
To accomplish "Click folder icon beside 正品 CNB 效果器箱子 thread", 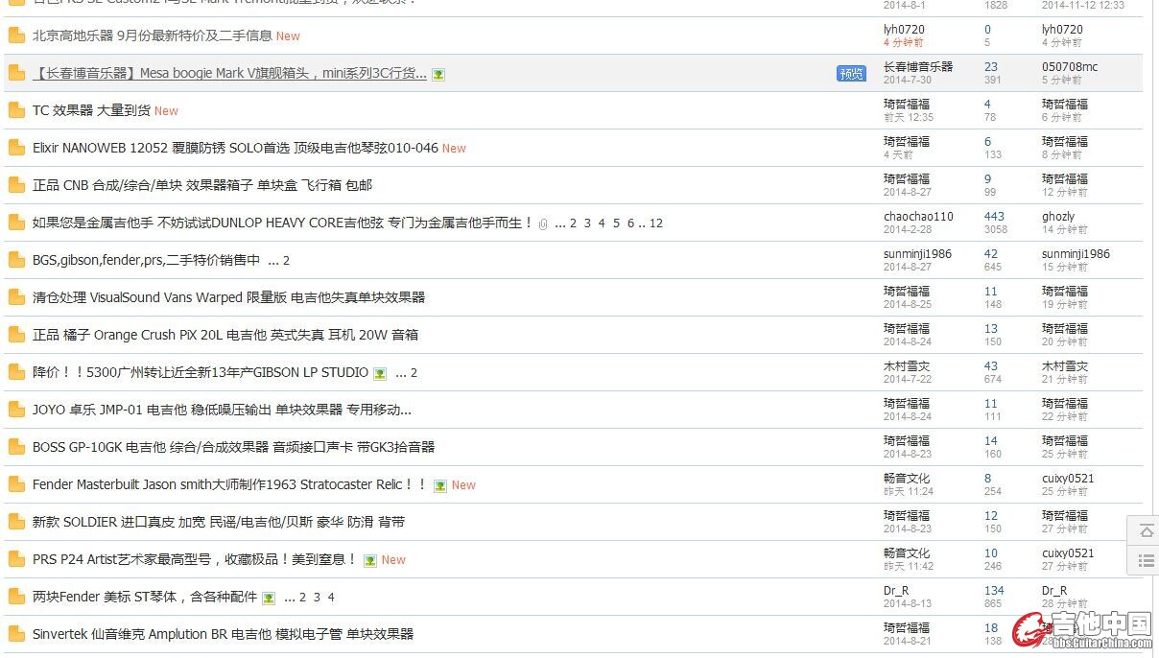I will click(x=16, y=186).
